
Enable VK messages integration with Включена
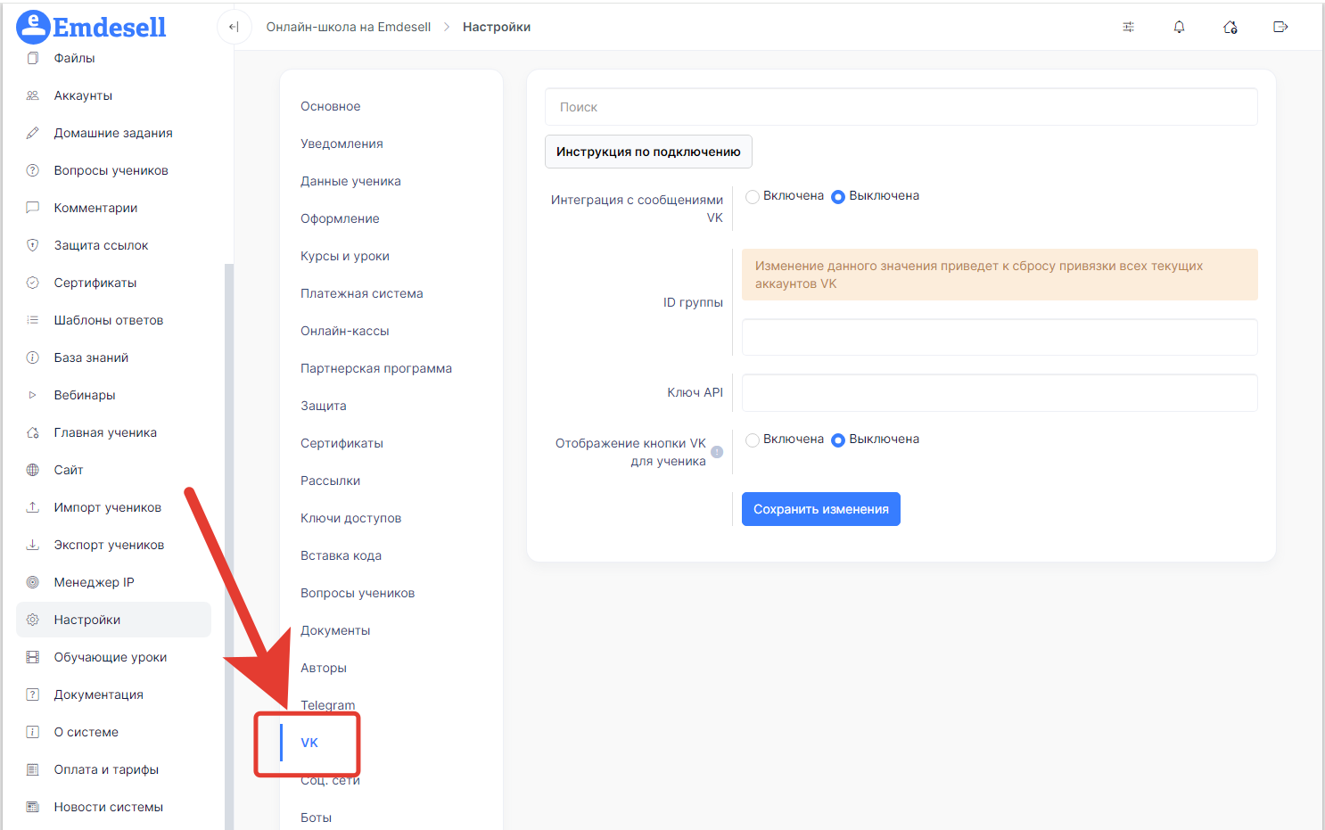753,197
